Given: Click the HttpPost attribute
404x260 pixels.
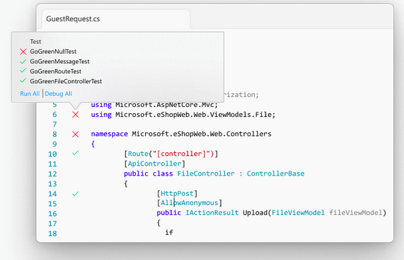Looking at the screenshot, I should (177, 194).
